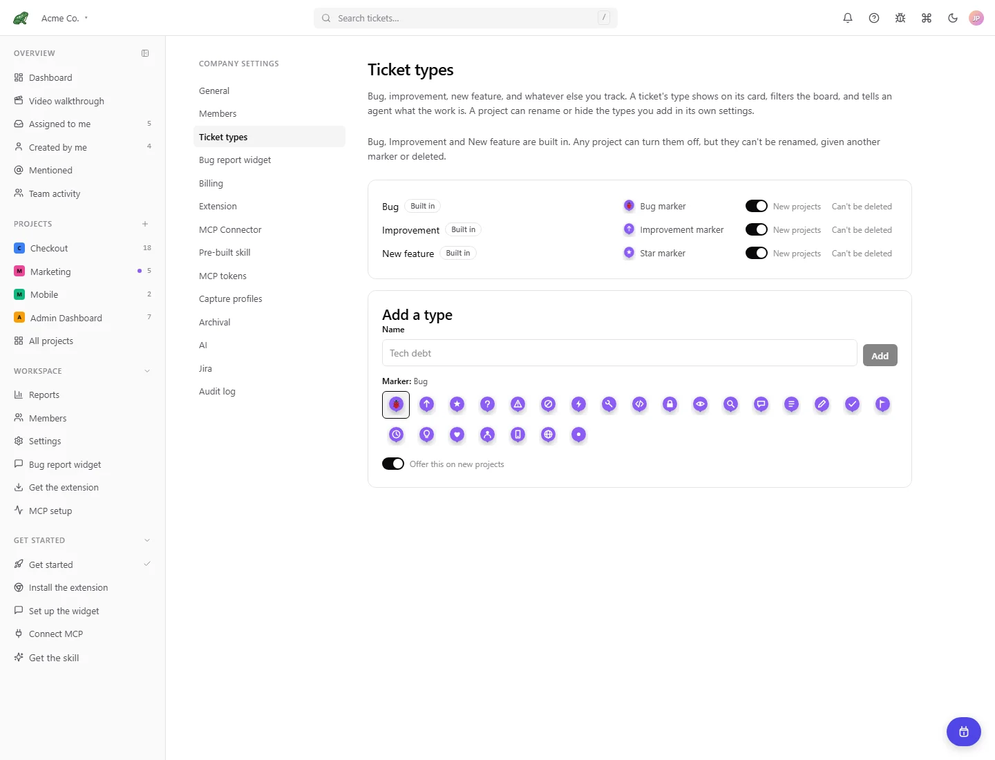Open the Checkout project
This screenshot has width=995, height=760.
click(x=82, y=248)
